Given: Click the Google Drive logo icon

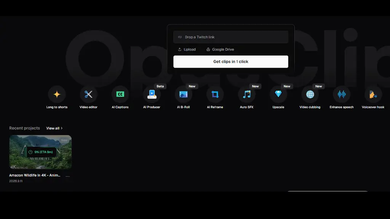Looking at the screenshot, I should click(x=208, y=49).
